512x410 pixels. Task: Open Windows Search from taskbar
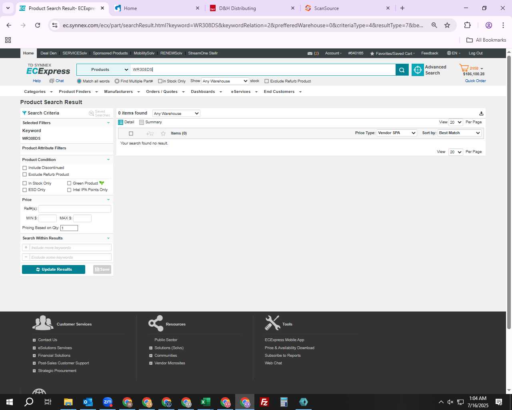[x=29, y=402]
